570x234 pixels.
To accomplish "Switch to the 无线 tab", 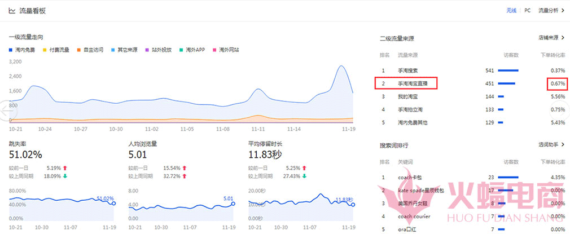I will click(x=511, y=10).
